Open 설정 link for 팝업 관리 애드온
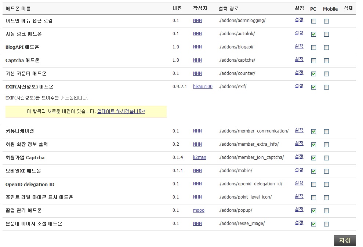The width and height of the screenshot is (363, 247). click(x=299, y=210)
